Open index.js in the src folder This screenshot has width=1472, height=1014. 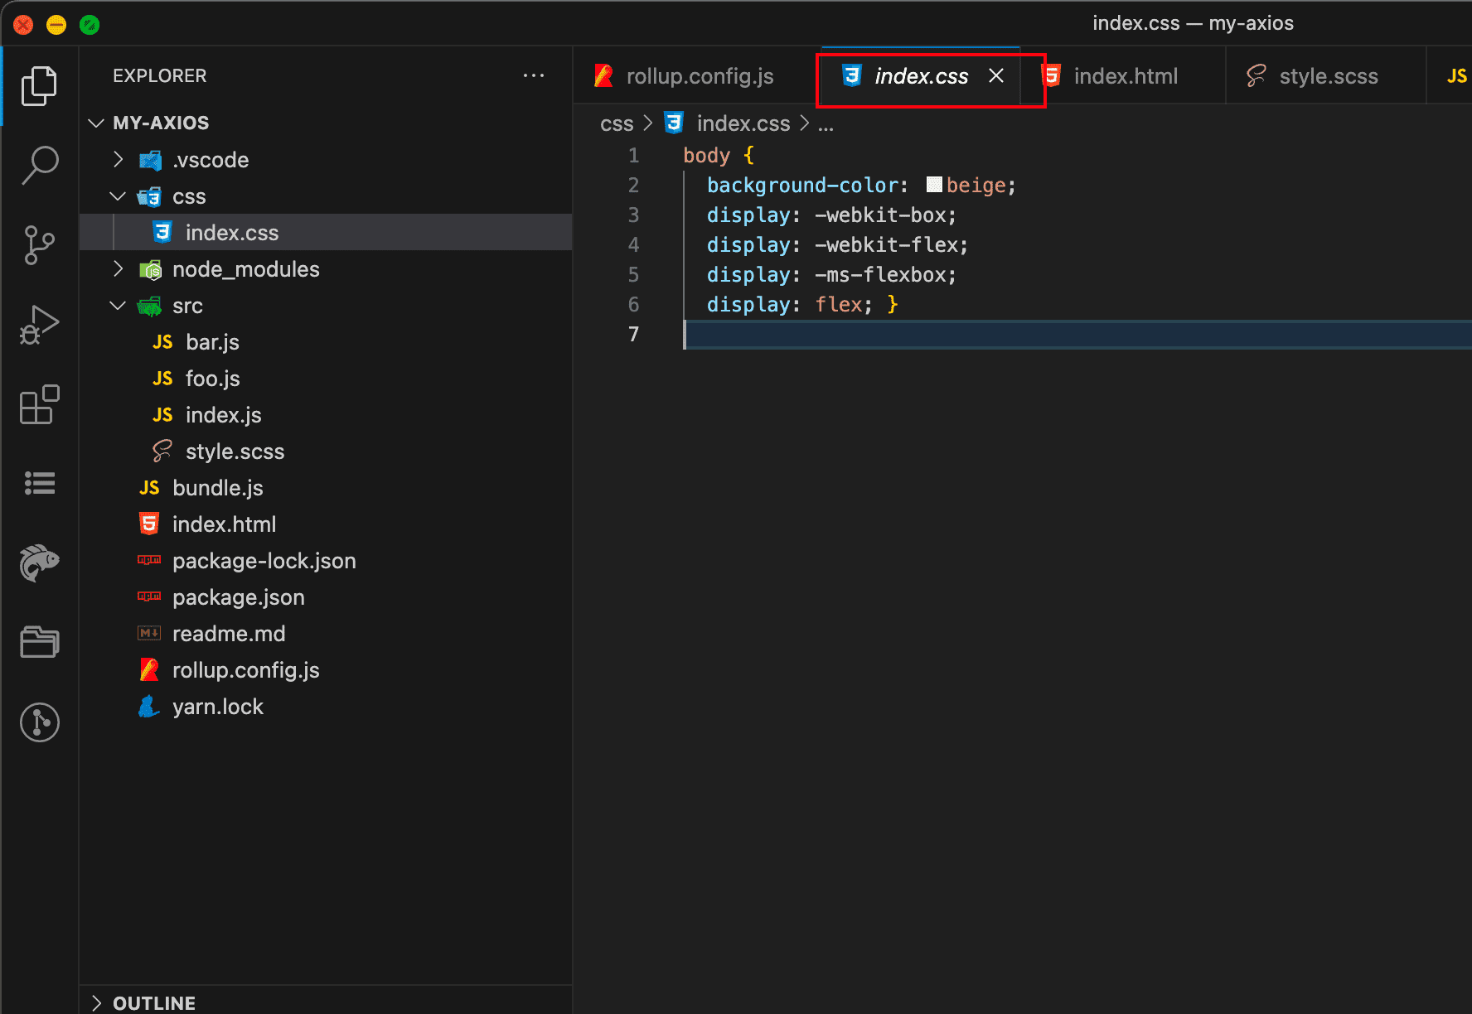[326, 415]
